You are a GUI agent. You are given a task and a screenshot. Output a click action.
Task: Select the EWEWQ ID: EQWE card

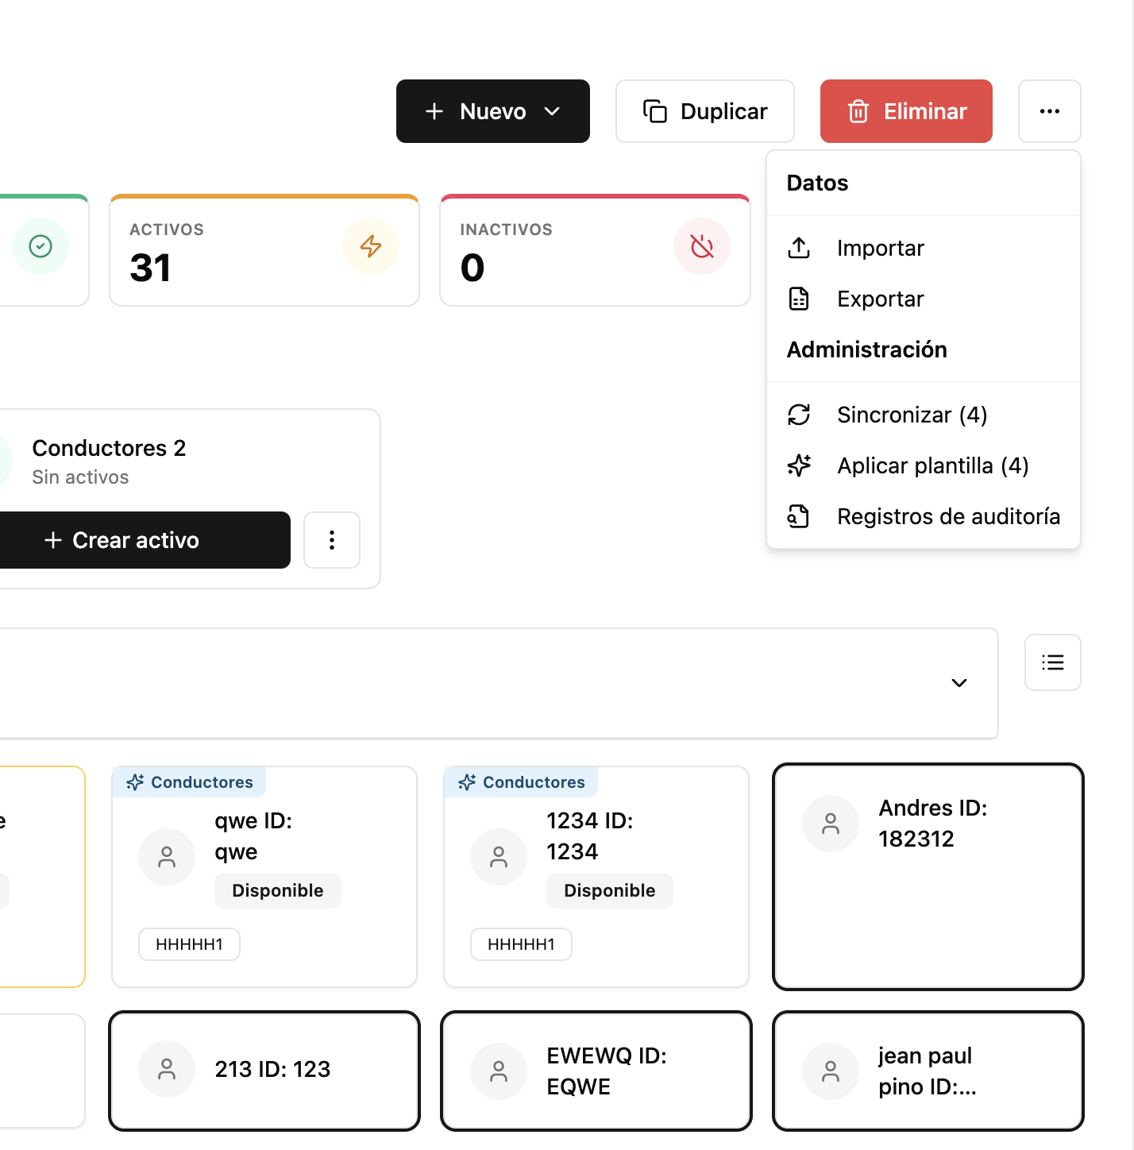pyautogui.click(x=596, y=1071)
